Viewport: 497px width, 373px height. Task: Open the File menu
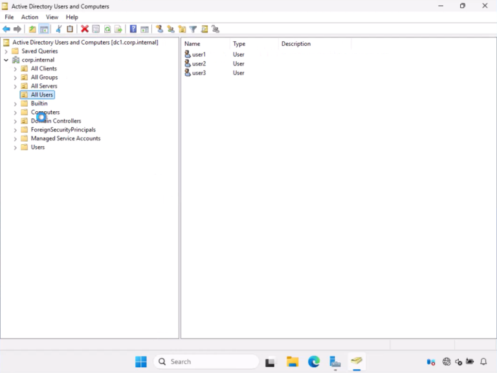click(x=9, y=17)
